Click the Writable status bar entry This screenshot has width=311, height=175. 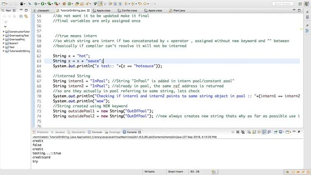tap(149, 172)
